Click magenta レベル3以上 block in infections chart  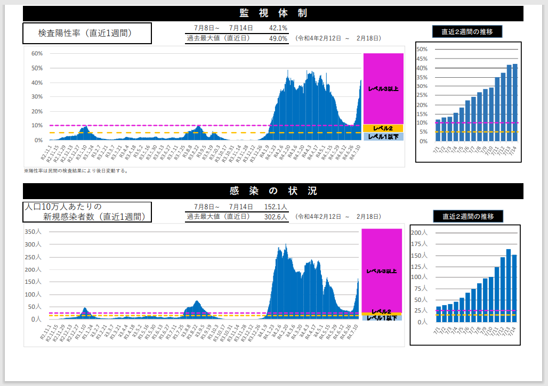coord(382,270)
